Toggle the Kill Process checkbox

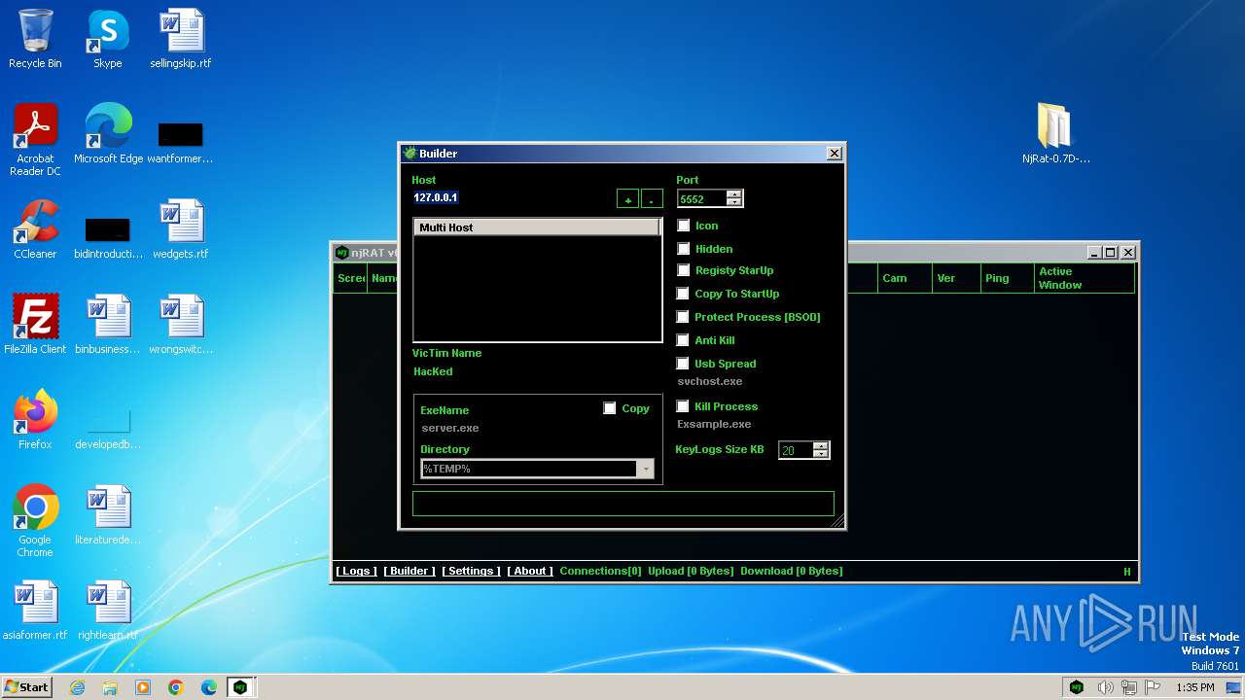coord(684,406)
